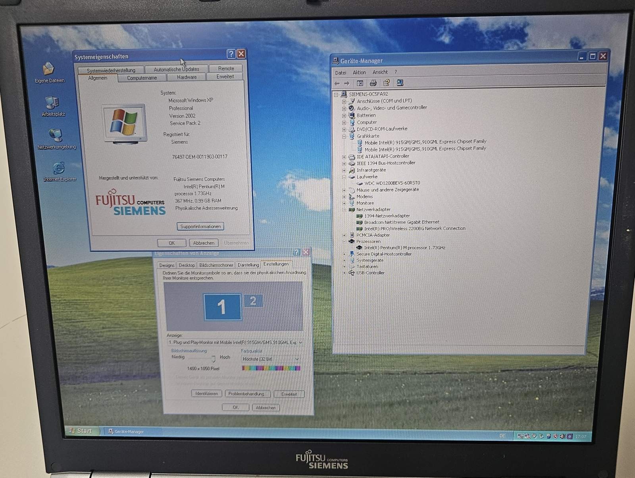The width and height of the screenshot is (635, 478).
Task: Switch to the Systemwiederherstellung tab
Action: pos(111,70)
